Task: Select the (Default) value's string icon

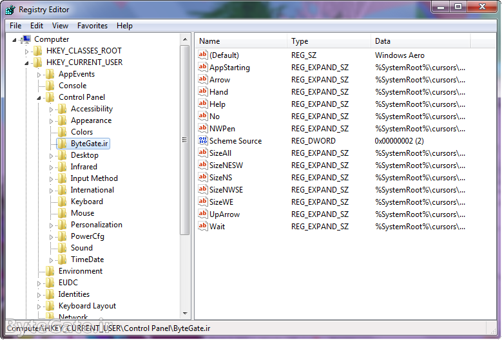Action: point(203,55)
